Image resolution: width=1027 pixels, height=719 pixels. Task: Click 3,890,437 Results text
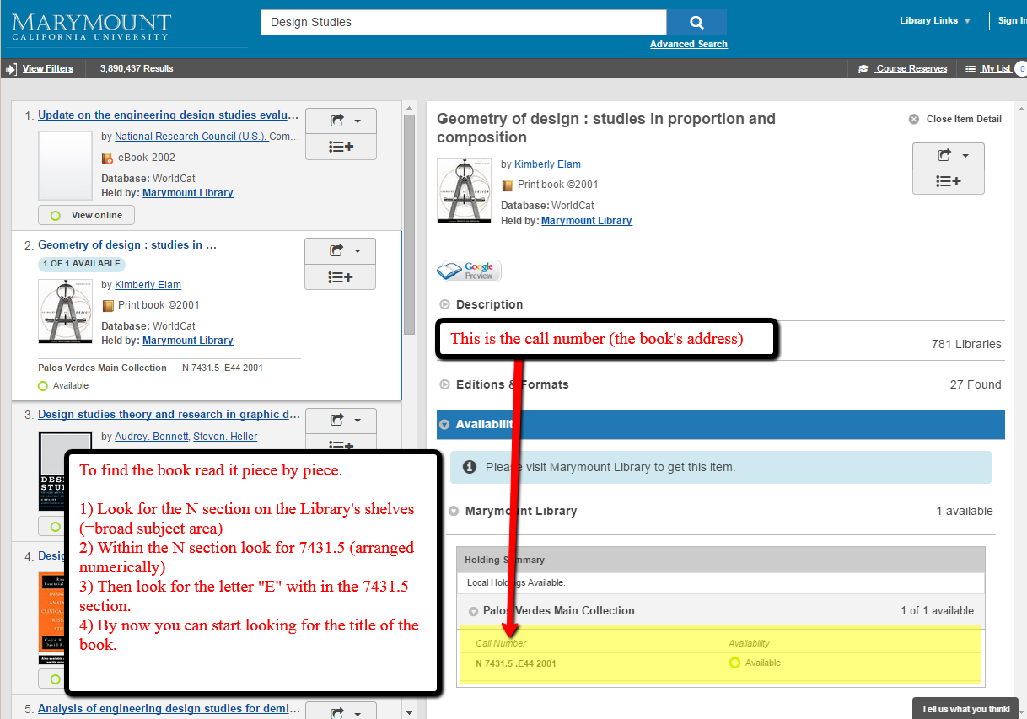coord(137,69)
